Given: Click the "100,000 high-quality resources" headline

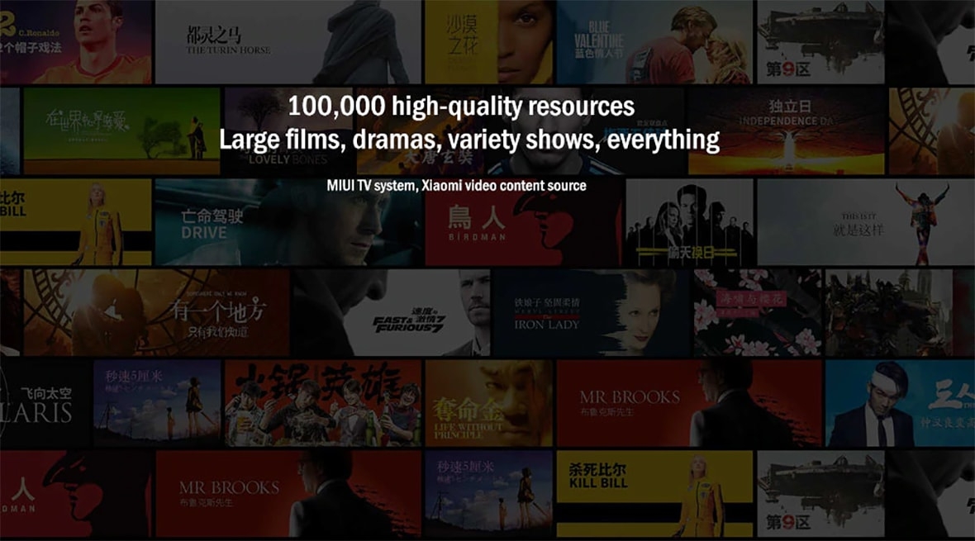Looking at the screenshot, I should pos(461,107).
